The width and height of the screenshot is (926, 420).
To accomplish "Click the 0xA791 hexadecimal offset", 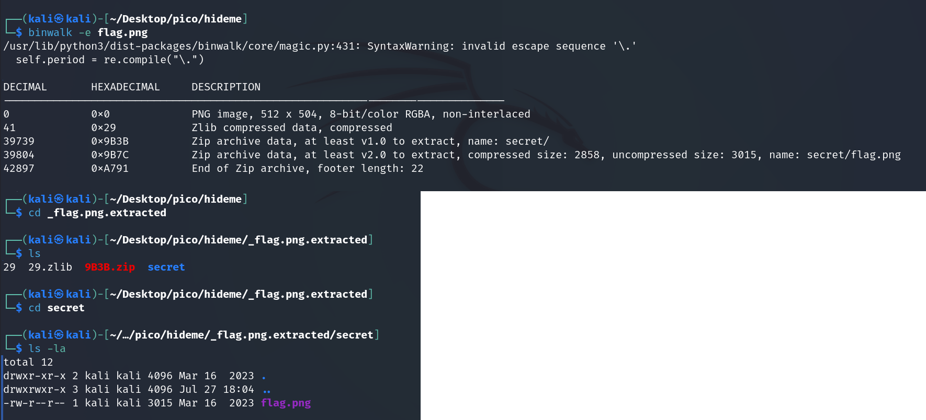I will [x=110, y=168].
